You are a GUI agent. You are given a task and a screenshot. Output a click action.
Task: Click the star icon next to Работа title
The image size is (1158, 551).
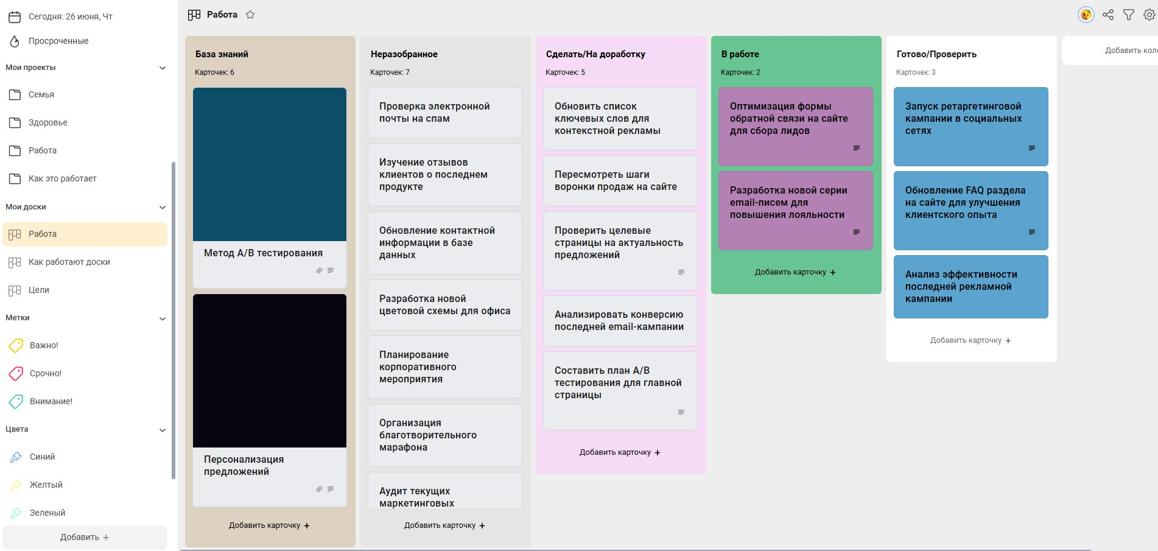(250, 15)
